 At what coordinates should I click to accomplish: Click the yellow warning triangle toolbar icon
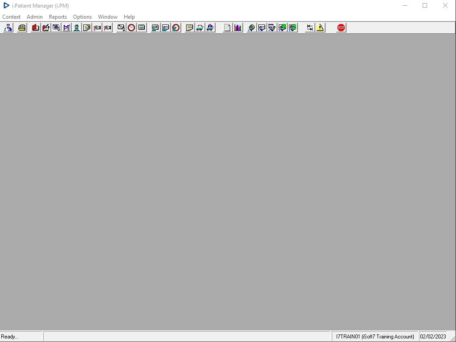pos(320,28)
